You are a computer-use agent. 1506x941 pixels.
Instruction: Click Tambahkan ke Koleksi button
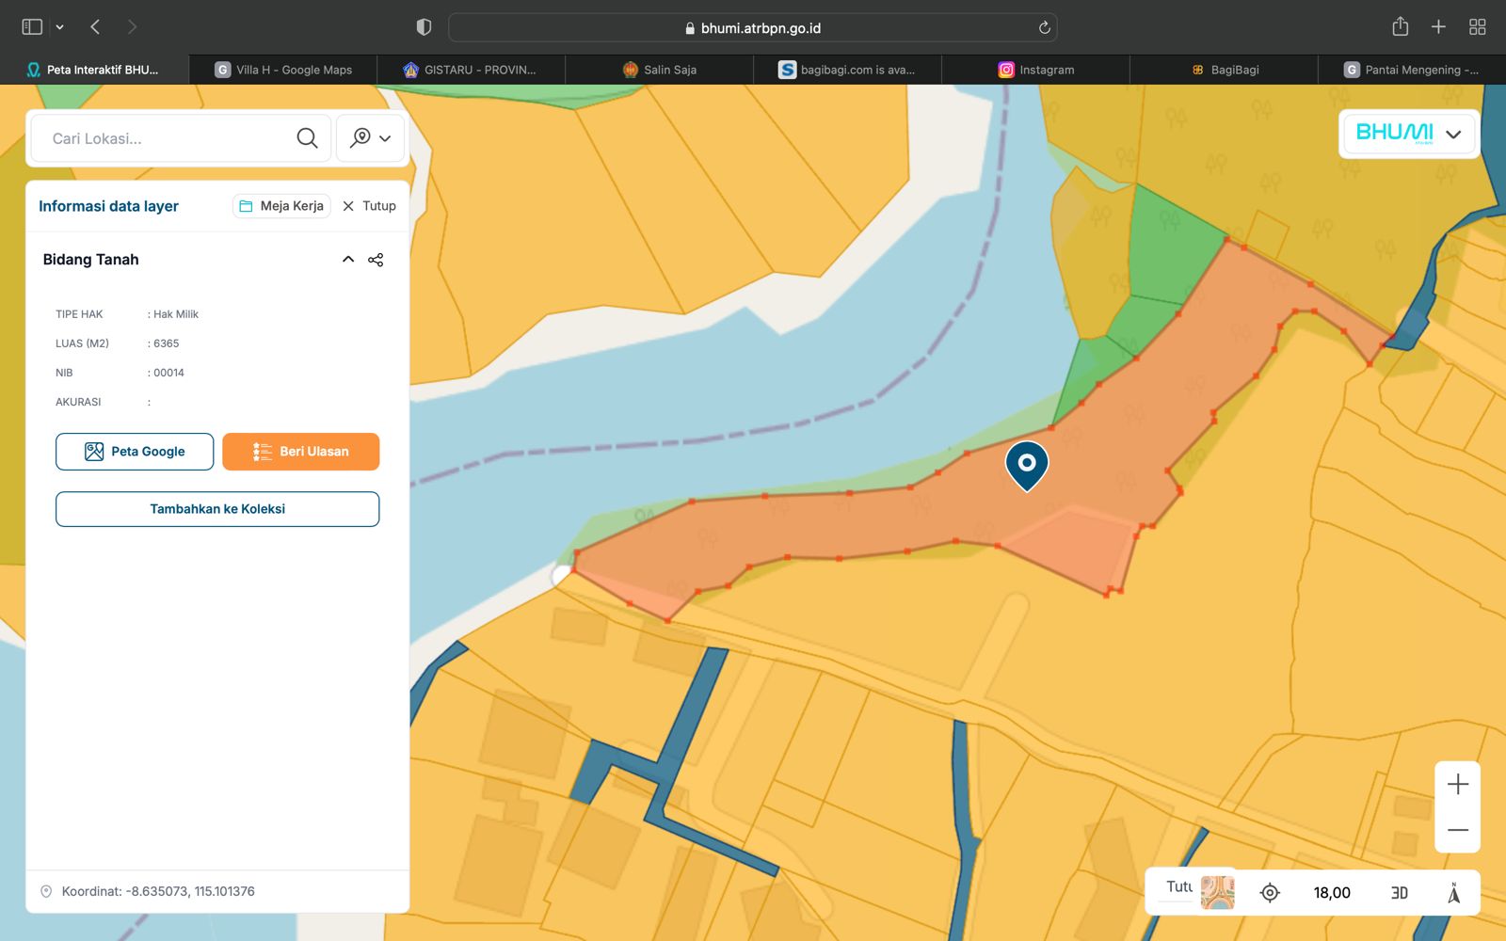(x=217, y=509)
